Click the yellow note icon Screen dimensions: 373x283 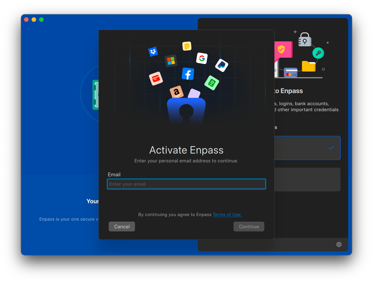(187, 46)
